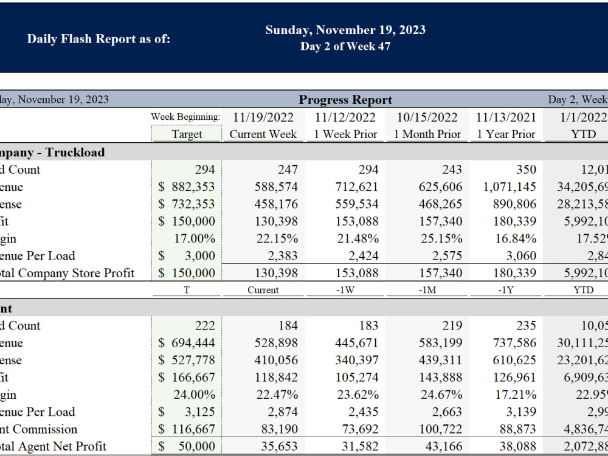Select Truckload revenue per load 2,424
The image size is (608, 456).
(x=363, y=256)
